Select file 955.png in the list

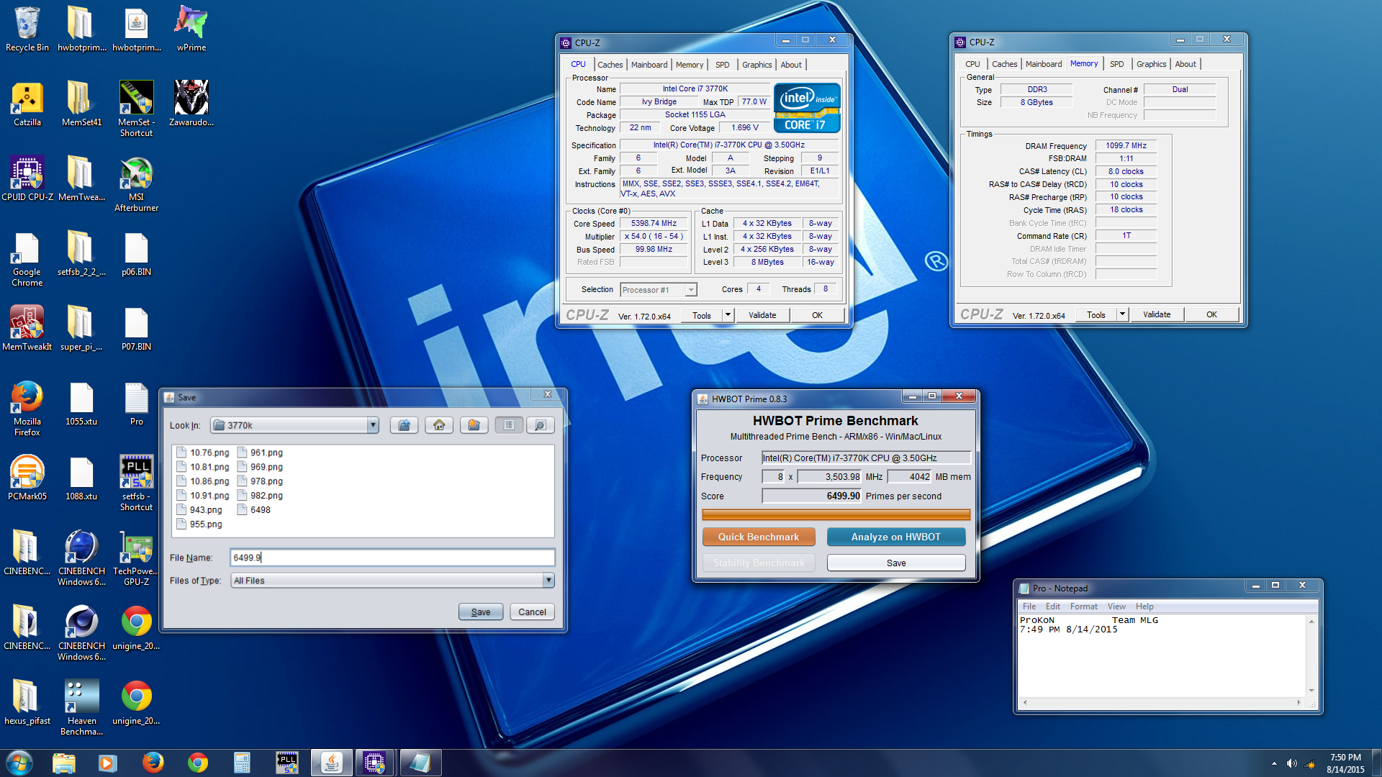point(199,524)
